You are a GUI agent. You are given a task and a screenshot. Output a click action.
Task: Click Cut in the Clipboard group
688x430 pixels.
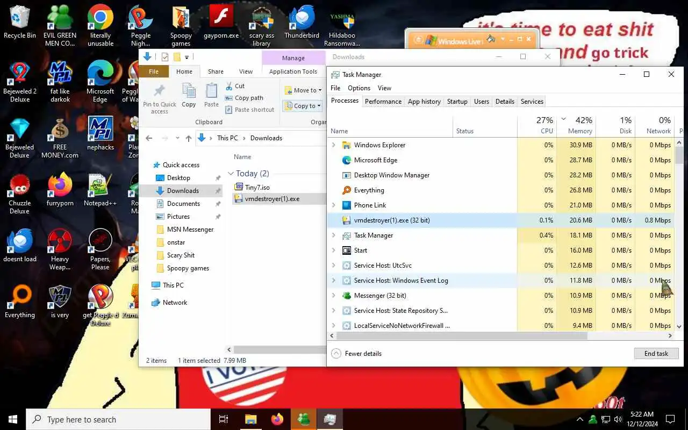tap(234, 86)
